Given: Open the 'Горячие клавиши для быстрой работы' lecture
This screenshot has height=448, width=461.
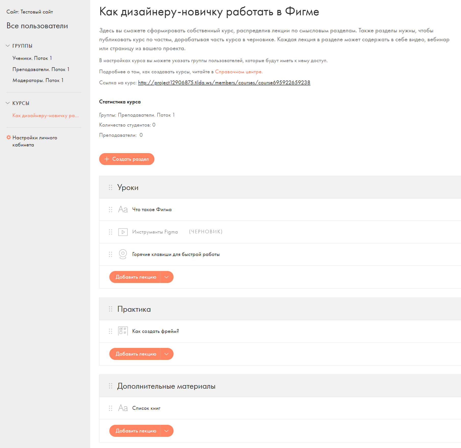Looking at the screenshot, I should click(176, 254).
